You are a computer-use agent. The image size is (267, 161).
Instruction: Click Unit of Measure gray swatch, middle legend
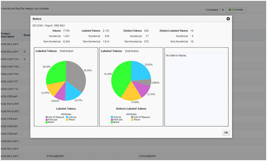click(132, 117)
